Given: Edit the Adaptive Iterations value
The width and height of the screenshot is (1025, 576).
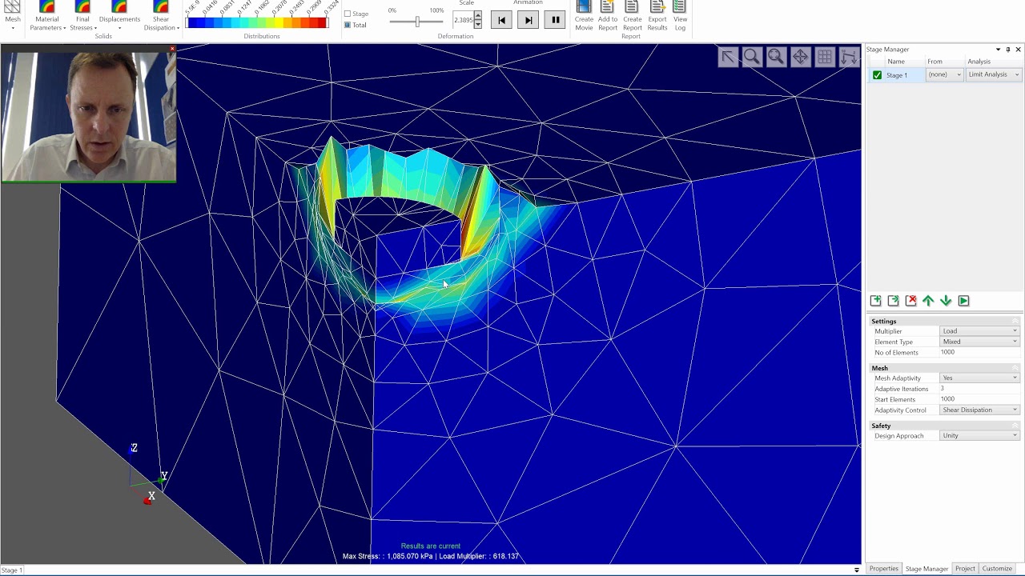Looking at the screenshot, I should click(x=980, y=389).
